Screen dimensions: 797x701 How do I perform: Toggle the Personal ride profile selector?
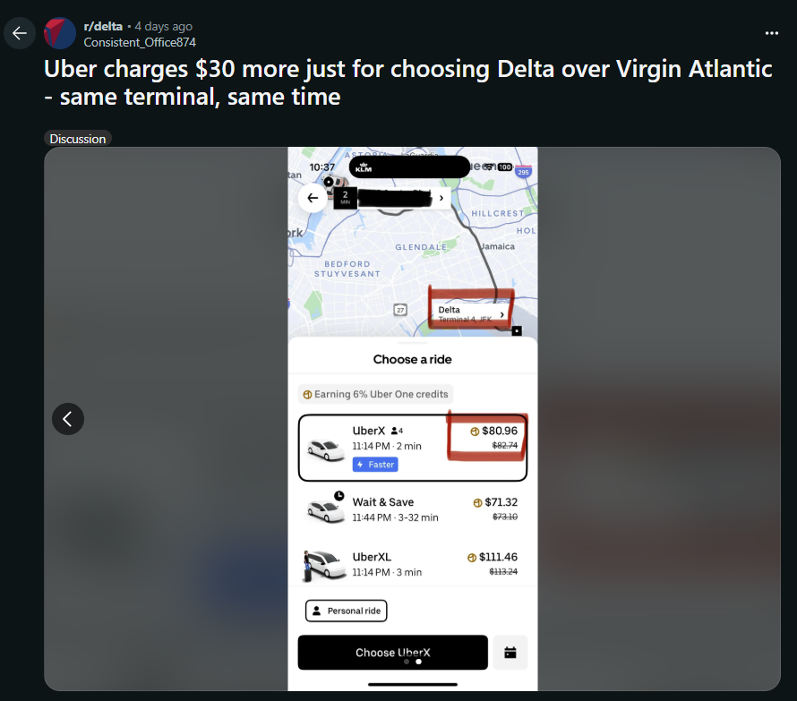coord(347,611)
